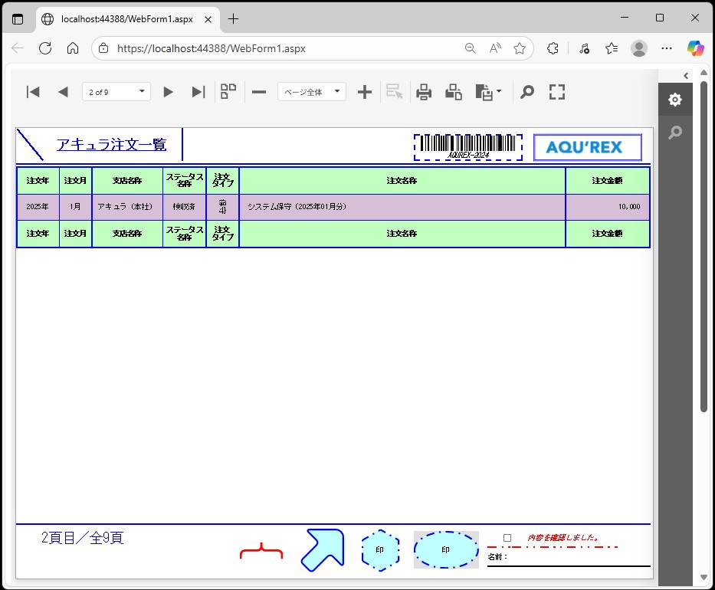The image size is (715, 590).
Task: Open the print preview
Action: click(454, 92)
